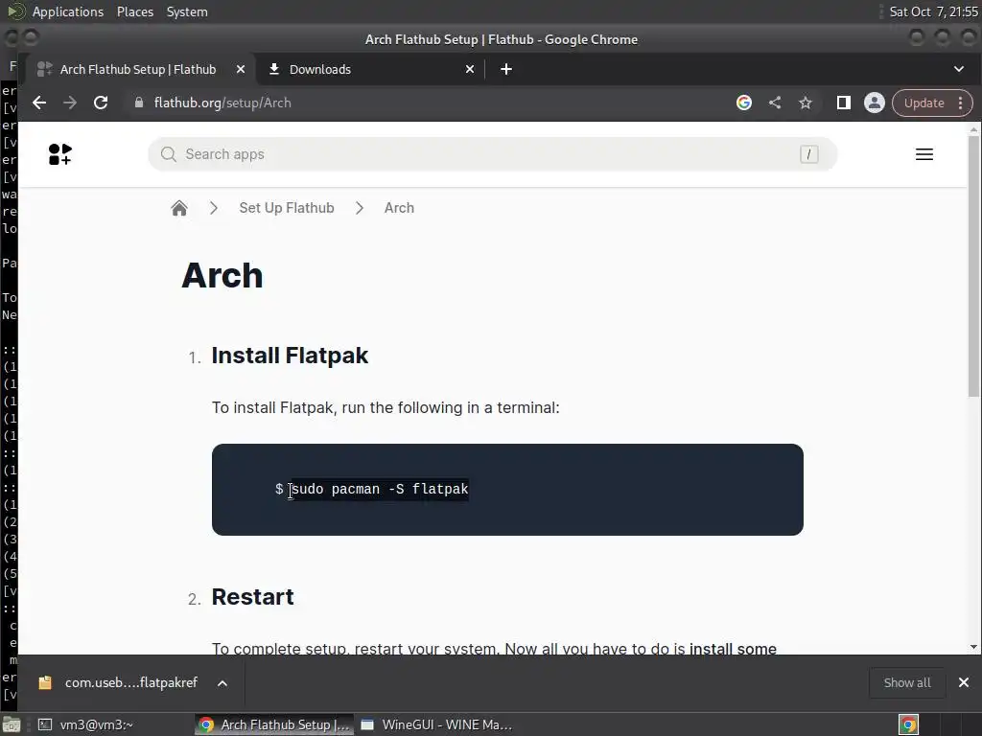This screenshot has height=736, width=982.
Task: Click the sudo pacman command text
Action: coord(380,490)
